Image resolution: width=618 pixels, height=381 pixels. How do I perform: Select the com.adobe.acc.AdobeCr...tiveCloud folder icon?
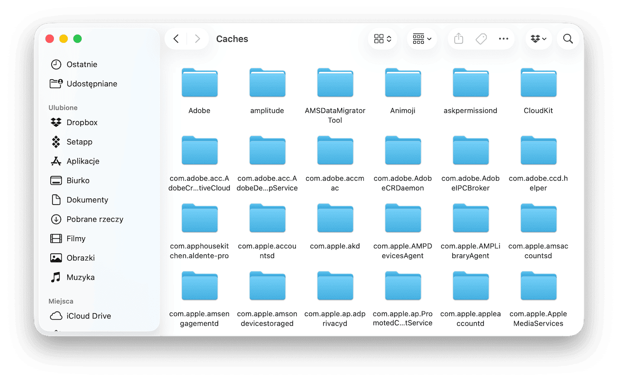click(200, 151)
